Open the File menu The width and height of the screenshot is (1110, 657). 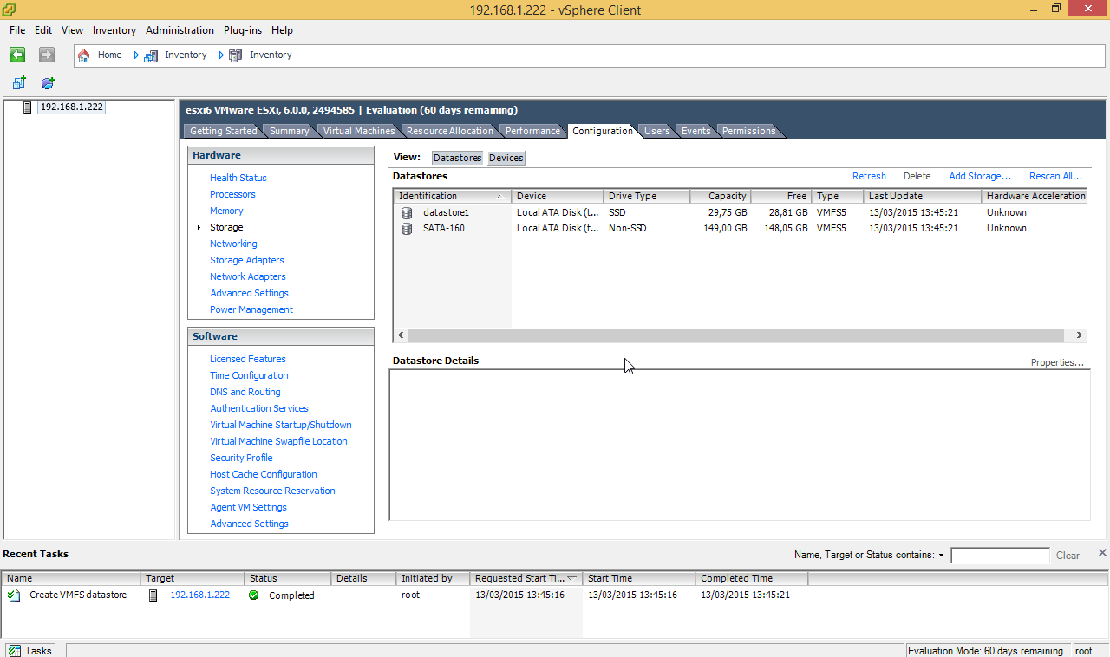pyautogui.click(x=17, y=30)
